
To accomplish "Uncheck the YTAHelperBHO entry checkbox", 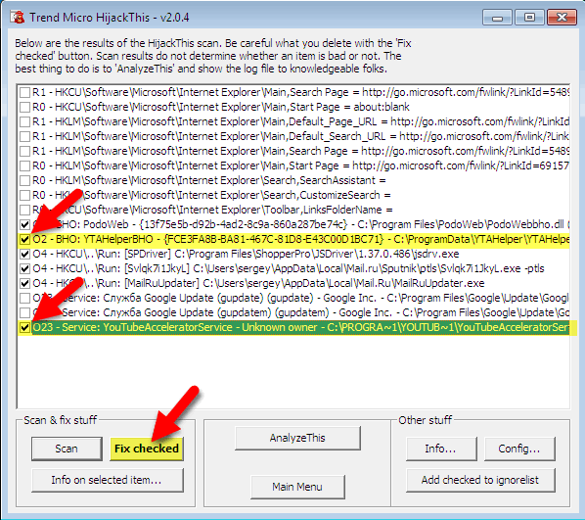I will (24, 239).
